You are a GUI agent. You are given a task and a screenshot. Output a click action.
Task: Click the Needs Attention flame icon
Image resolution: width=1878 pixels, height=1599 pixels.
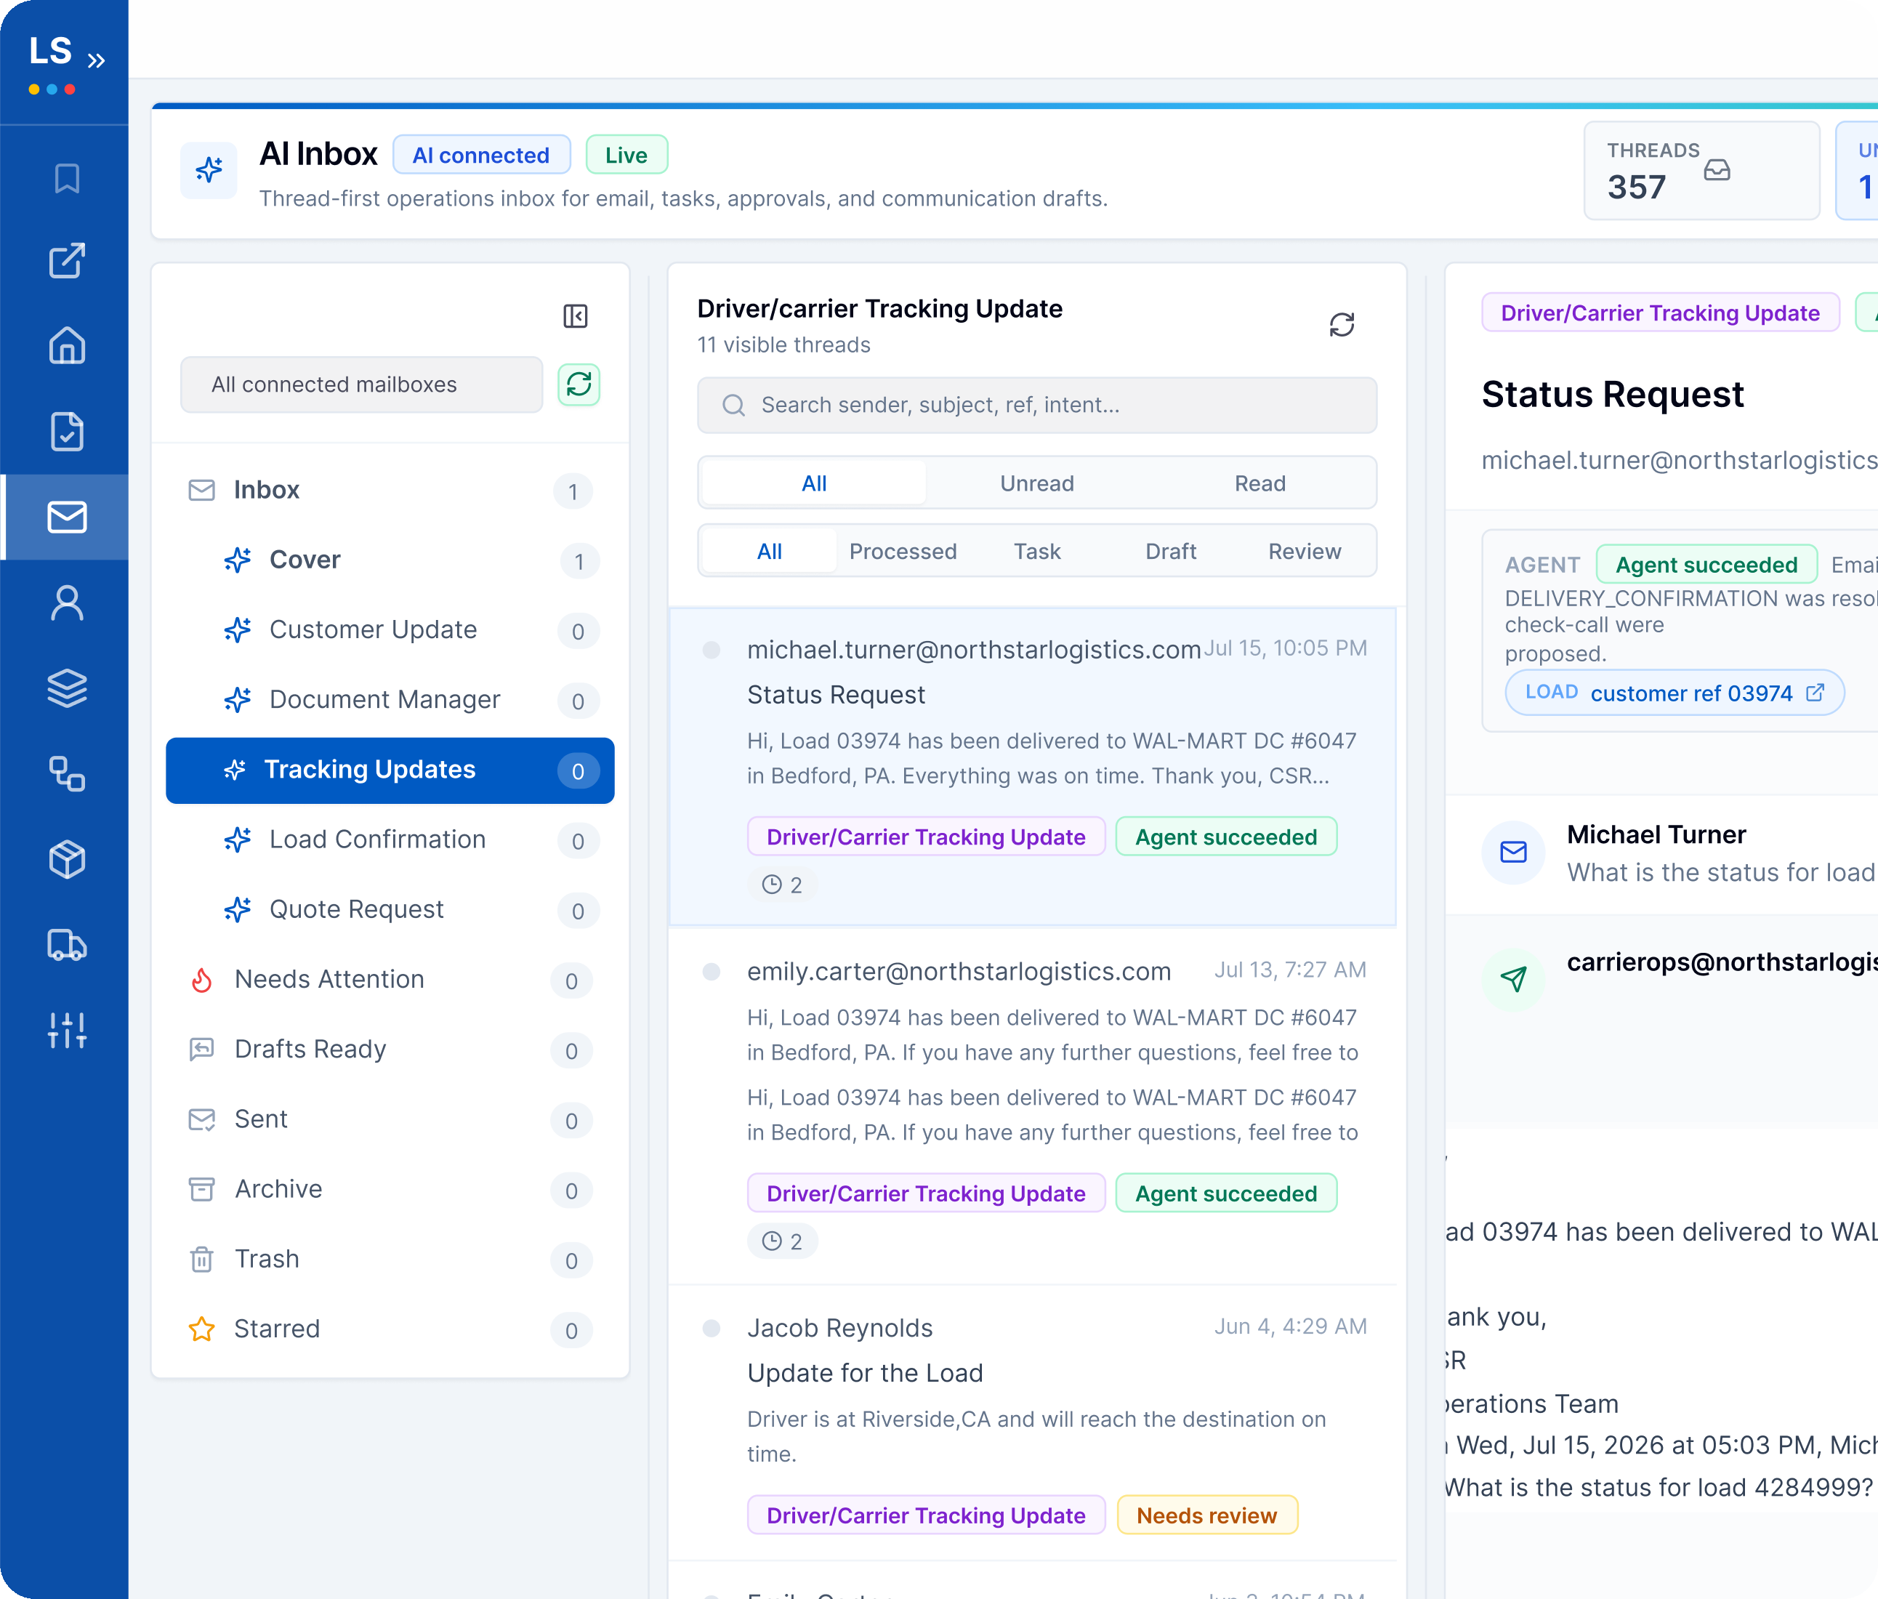click(x=201, y=980)
